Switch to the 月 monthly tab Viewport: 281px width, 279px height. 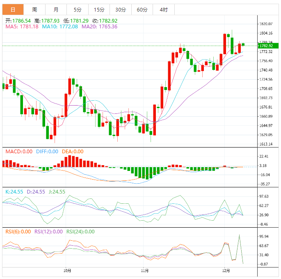[56, 9]
